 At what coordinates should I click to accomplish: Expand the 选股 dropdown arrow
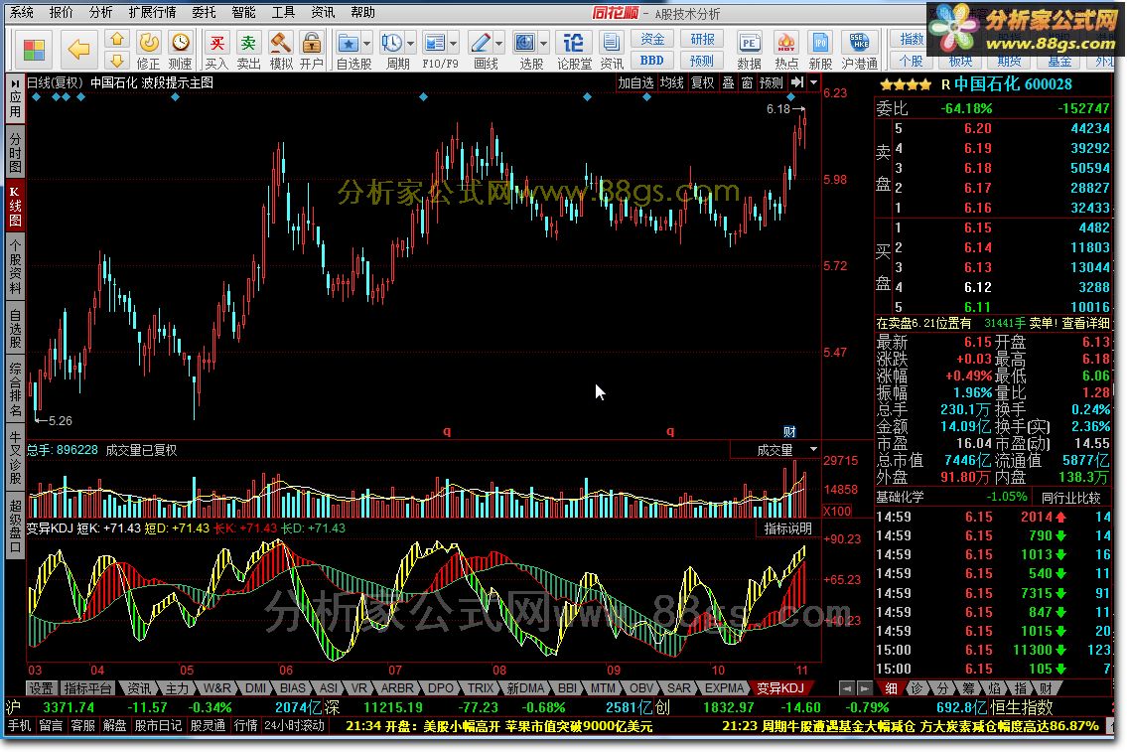(543, 44)
